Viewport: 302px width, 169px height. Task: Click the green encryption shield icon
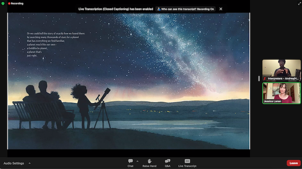3,3
